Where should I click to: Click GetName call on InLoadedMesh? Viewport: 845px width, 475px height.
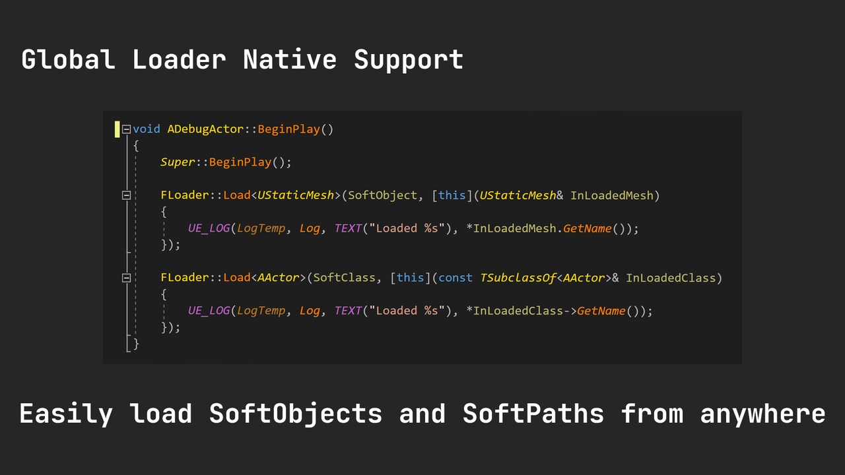click(588, 228)
